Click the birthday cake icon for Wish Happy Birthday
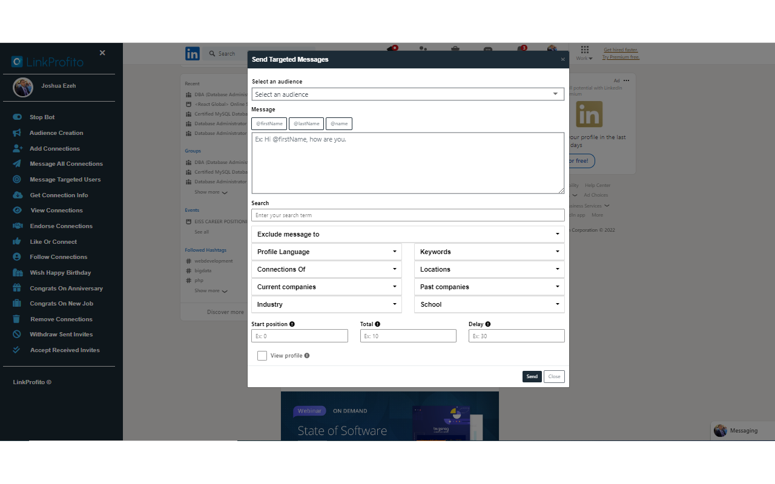775x484 pixels. coord(17,272)
